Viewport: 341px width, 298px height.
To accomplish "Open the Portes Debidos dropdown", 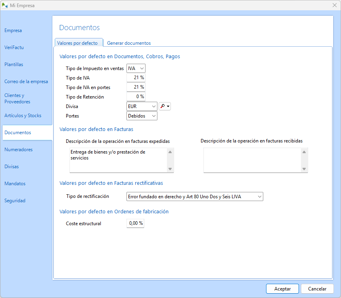I will point(142,116).
